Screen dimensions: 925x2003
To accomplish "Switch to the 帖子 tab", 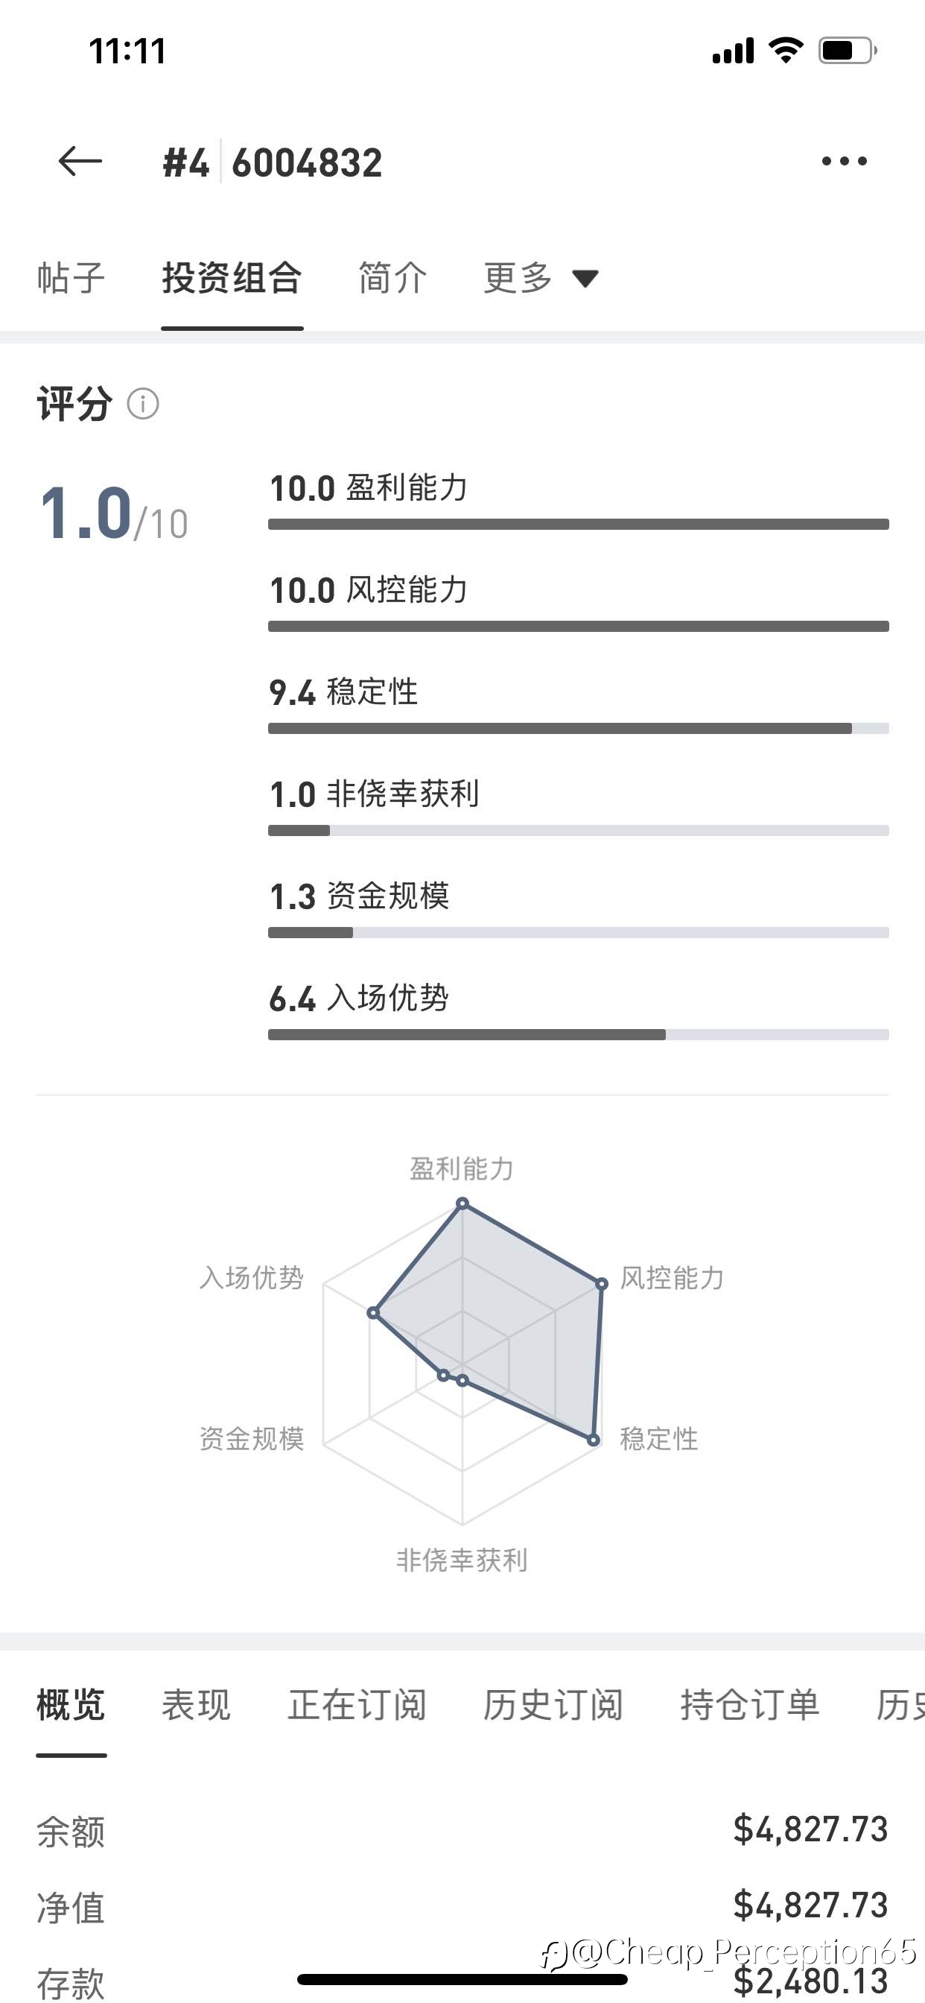I will coord(71,278).
